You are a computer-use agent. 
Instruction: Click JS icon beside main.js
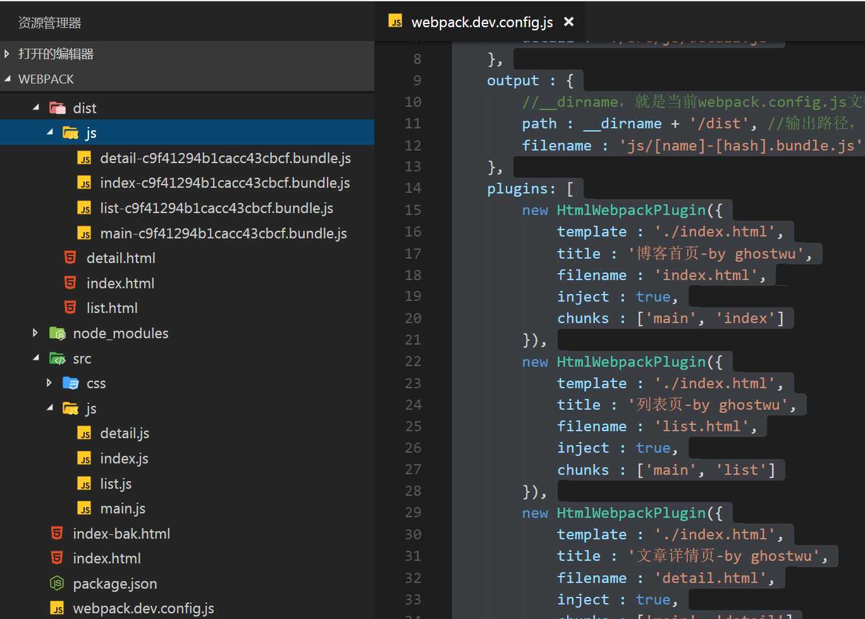click(x=84, y=508)
